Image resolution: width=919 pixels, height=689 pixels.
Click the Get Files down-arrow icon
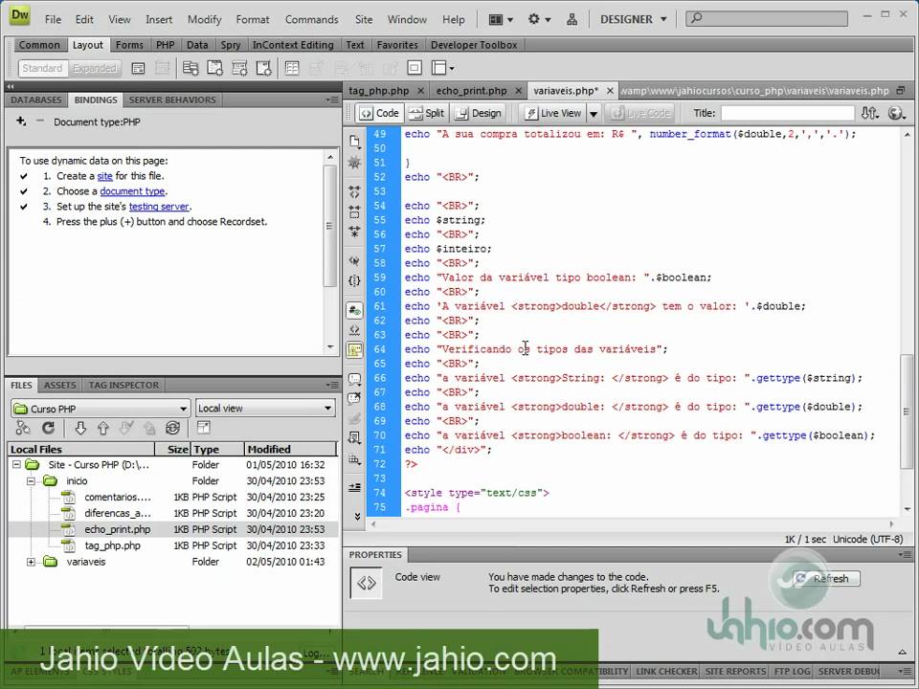(80, 429)
